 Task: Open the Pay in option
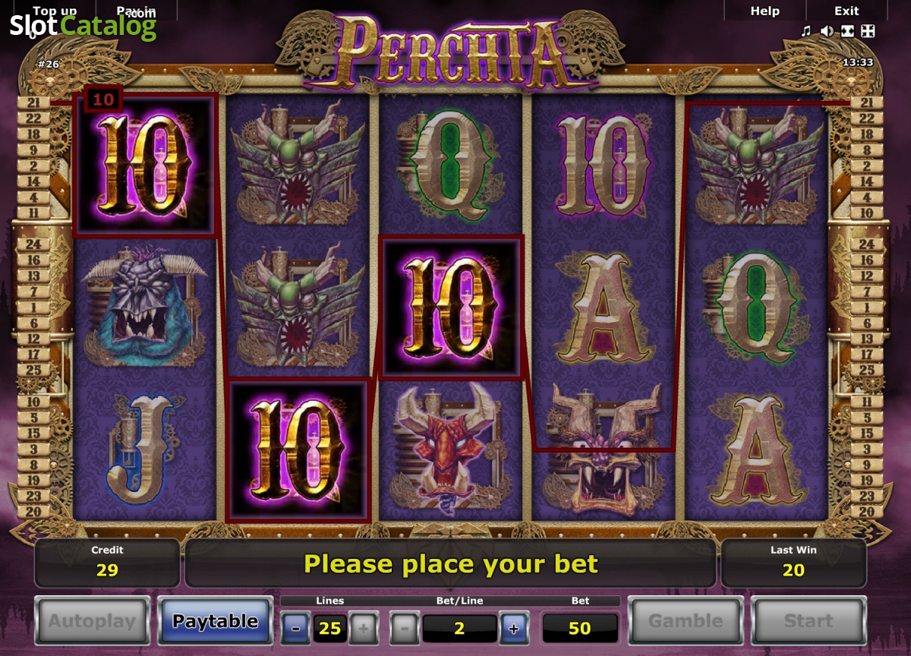click(136, 11)
